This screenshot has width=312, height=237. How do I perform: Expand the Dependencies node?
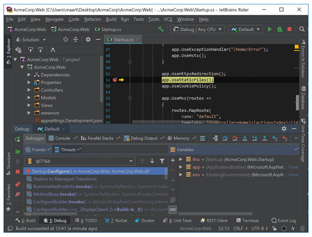[29, 75]
